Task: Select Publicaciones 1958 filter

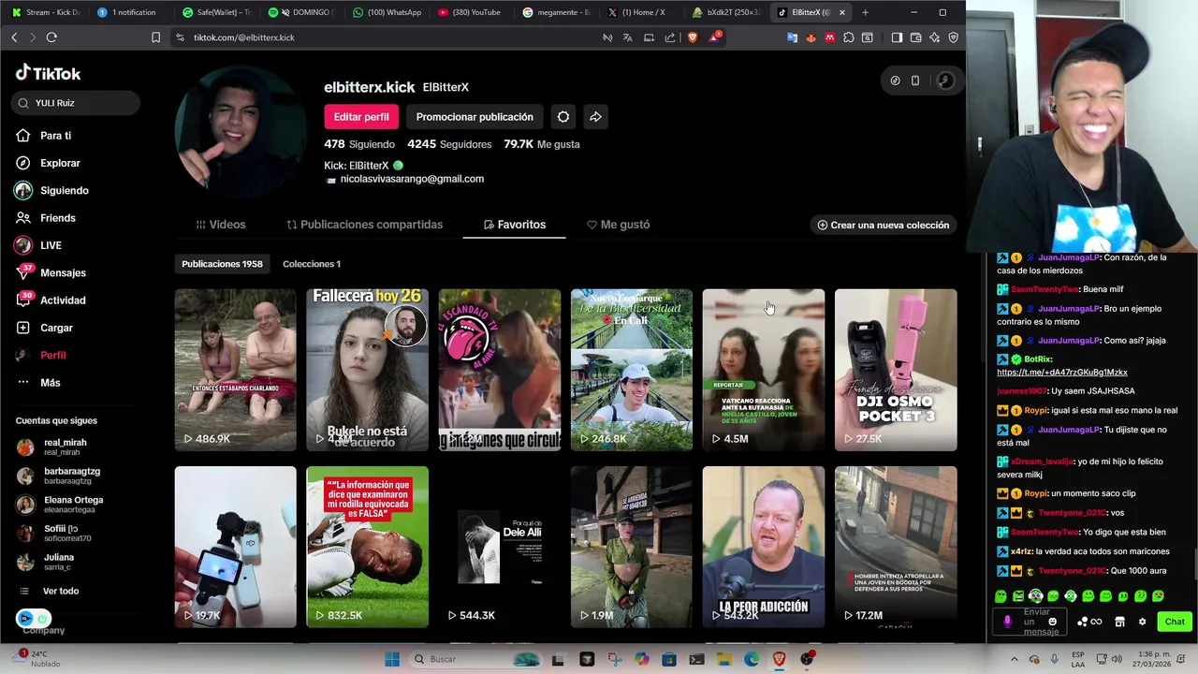Action: pyautogui.click(x=222, y=264)
